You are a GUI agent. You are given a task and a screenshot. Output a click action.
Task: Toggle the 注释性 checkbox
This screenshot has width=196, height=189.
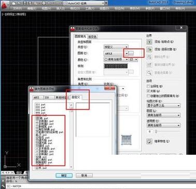(148, 86)
